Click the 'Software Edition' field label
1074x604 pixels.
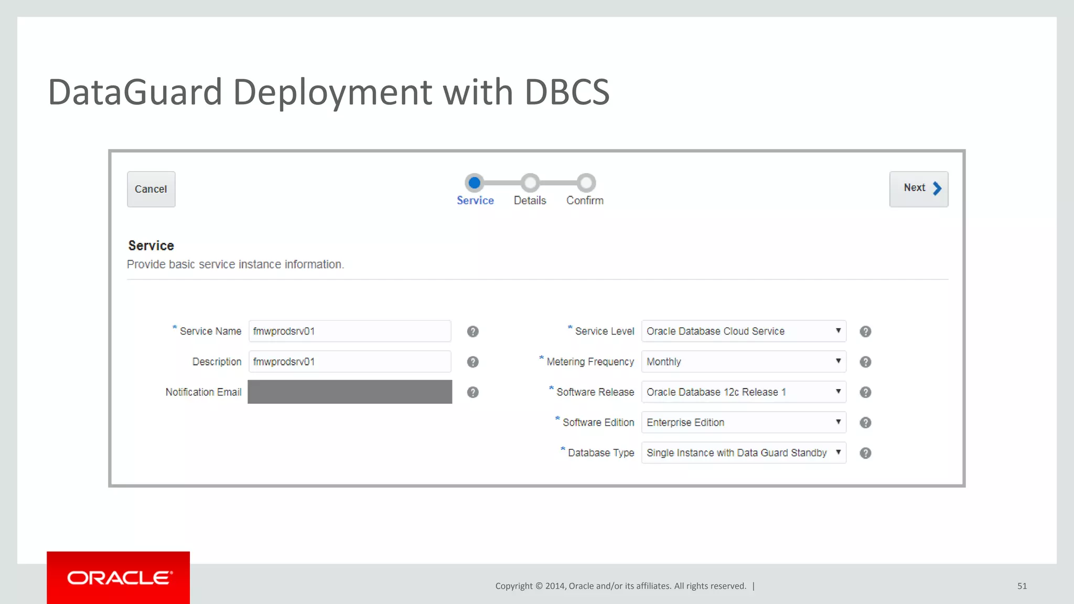click(598, 423)
